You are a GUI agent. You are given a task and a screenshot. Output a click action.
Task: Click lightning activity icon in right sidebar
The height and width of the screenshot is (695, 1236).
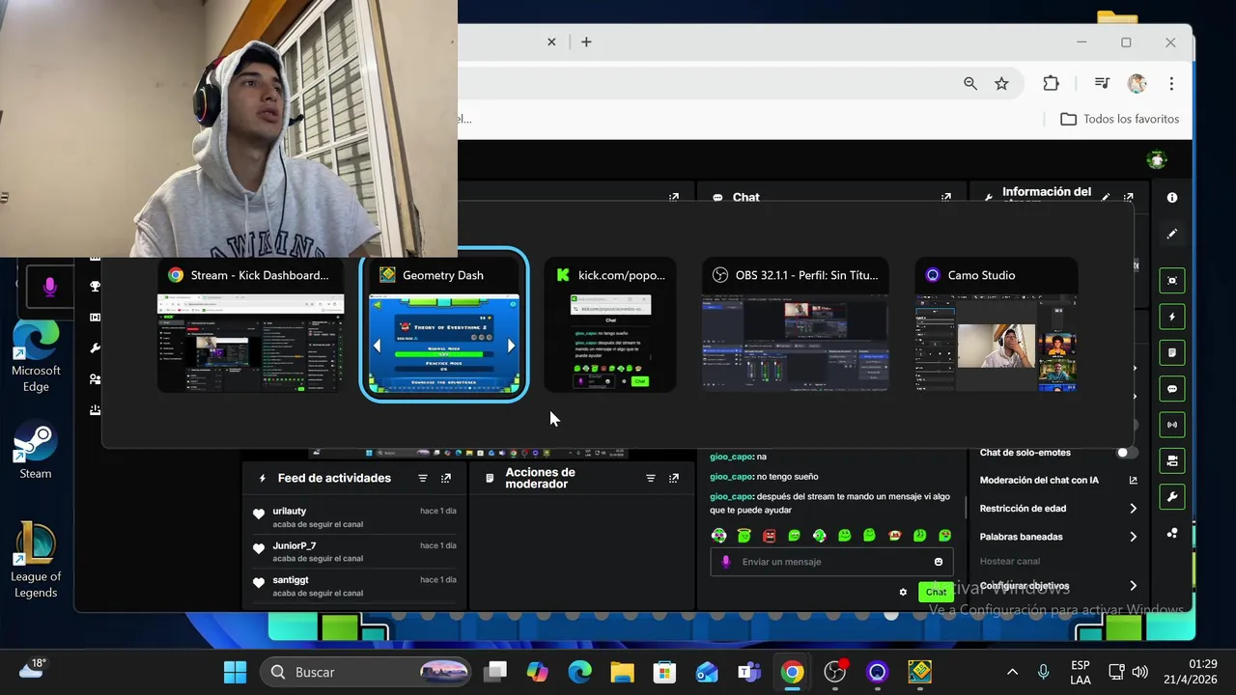(1172, 317)
